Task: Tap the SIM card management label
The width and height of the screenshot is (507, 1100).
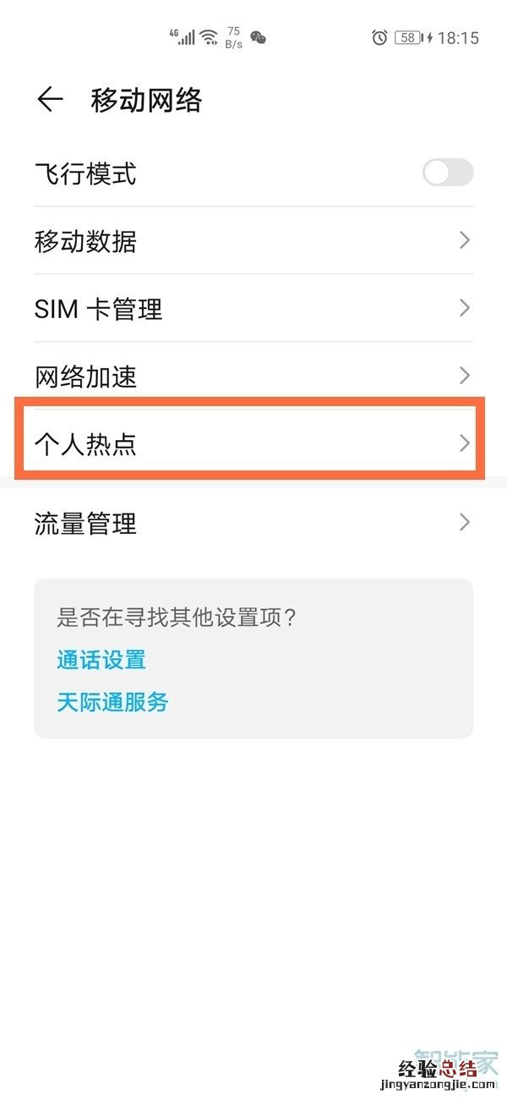Action: (x=98, y=309)
